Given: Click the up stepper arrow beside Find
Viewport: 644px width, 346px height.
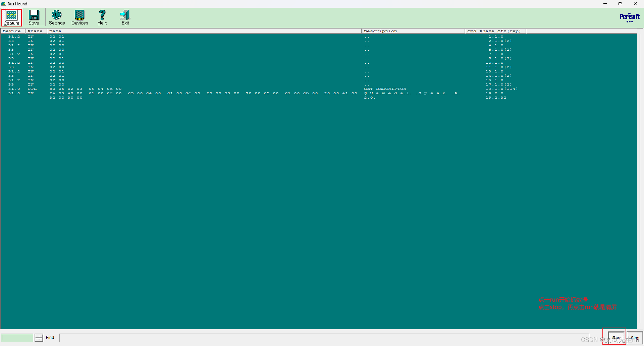Looking at the screenshot, I should tap(39, 336).
